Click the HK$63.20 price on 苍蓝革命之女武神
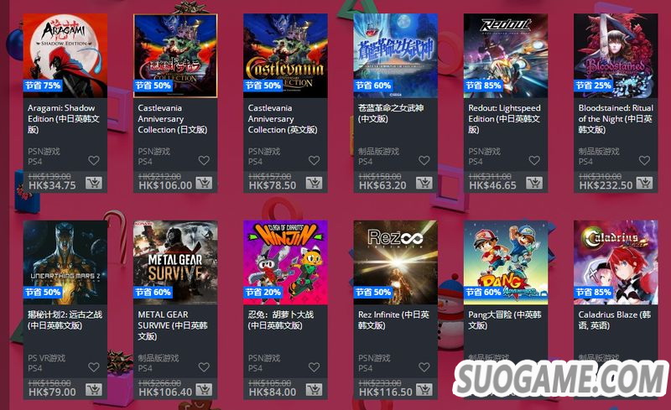This screenshot has width=671, height=410. 382,185
